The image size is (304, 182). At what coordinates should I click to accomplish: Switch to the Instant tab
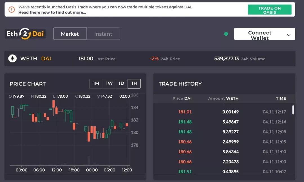[103, 34]
